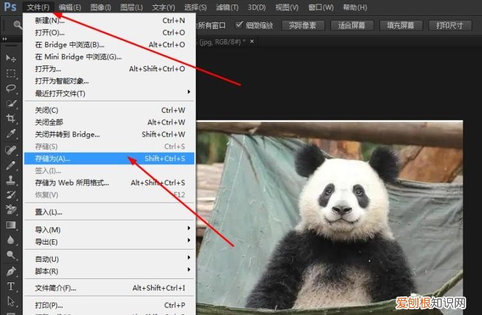The width and height of the screenshot is (482, 315).
Task: Open the 窗口(W) menu
Action: coord(321,7)
